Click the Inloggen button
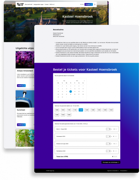140x180 pixels. coord(88,4)
